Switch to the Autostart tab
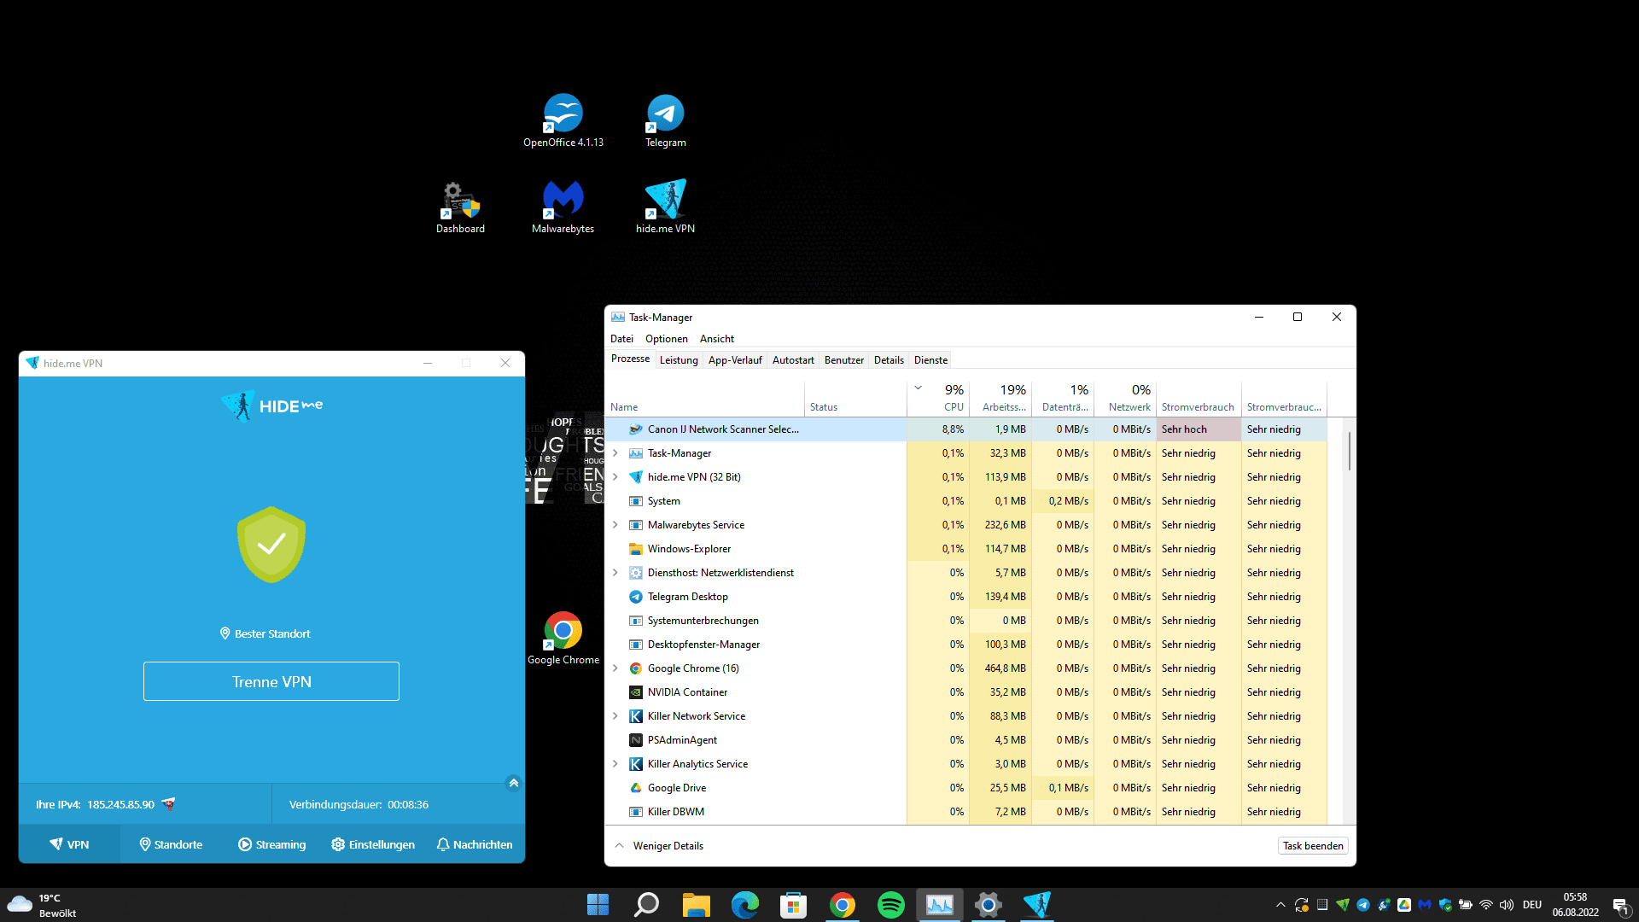The height and width of the screenshot is (922, 1639). pos(793,360)
